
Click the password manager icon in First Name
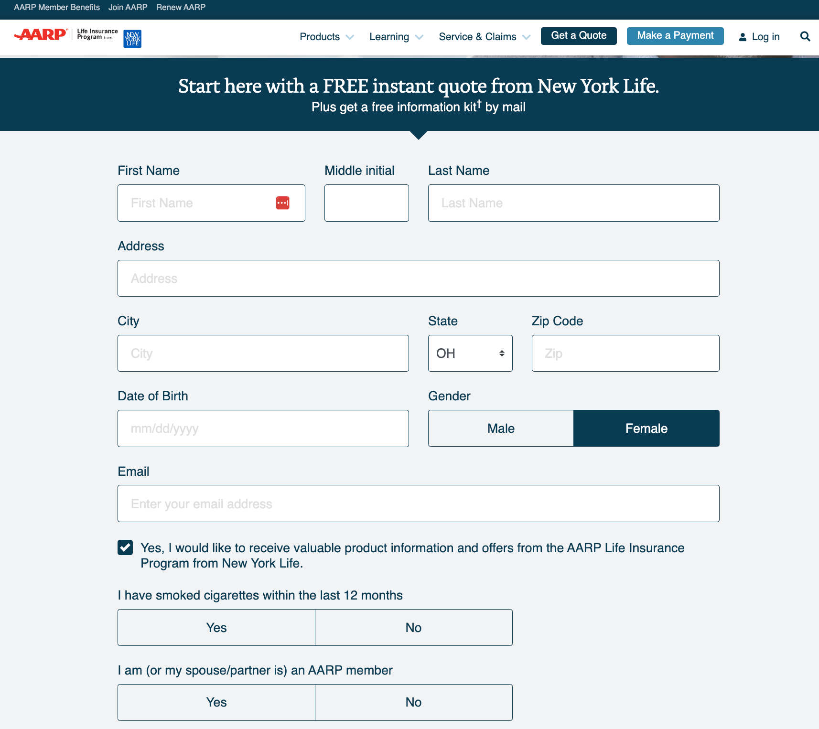(283, 203)
